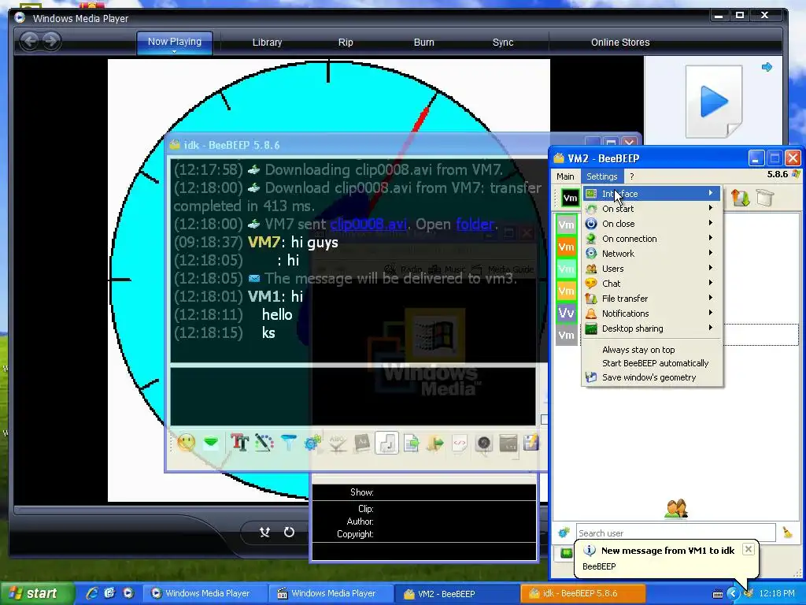Click the trash bin icon in VM2 toolbar
The width and height of the screenshot is (806, 605).
[765, 198]
